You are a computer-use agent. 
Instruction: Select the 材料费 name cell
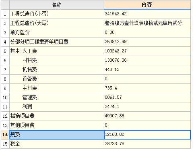point(57,60)
